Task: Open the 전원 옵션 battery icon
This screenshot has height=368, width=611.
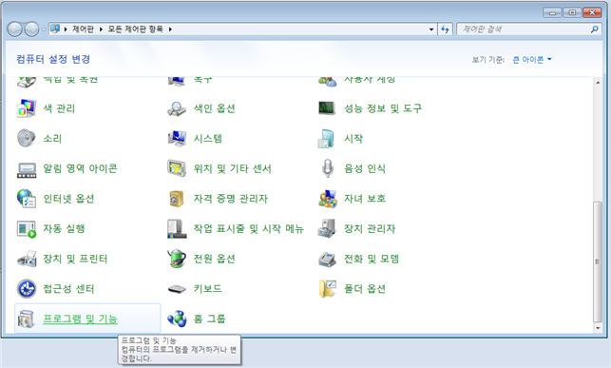Action: pos(177,259)
